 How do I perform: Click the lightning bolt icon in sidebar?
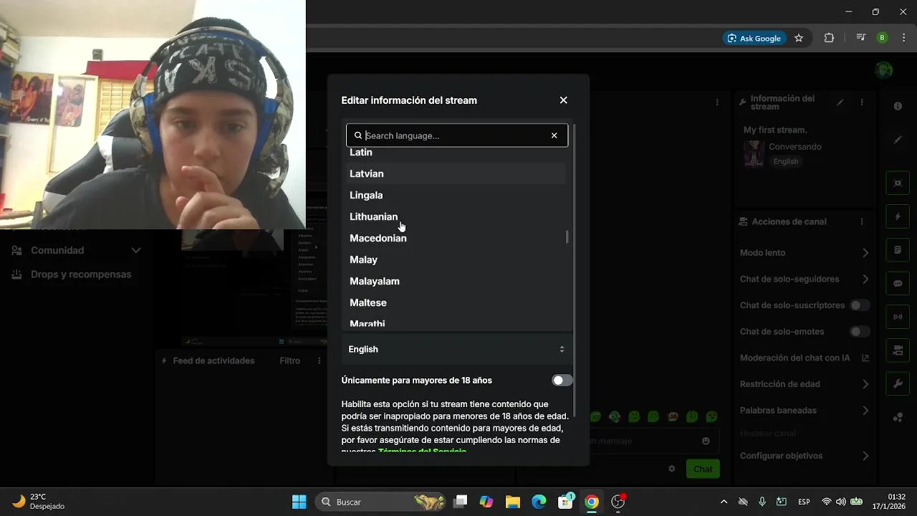click(898, 216)
